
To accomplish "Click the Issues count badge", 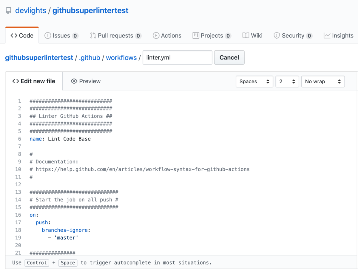I will point(75,36).
